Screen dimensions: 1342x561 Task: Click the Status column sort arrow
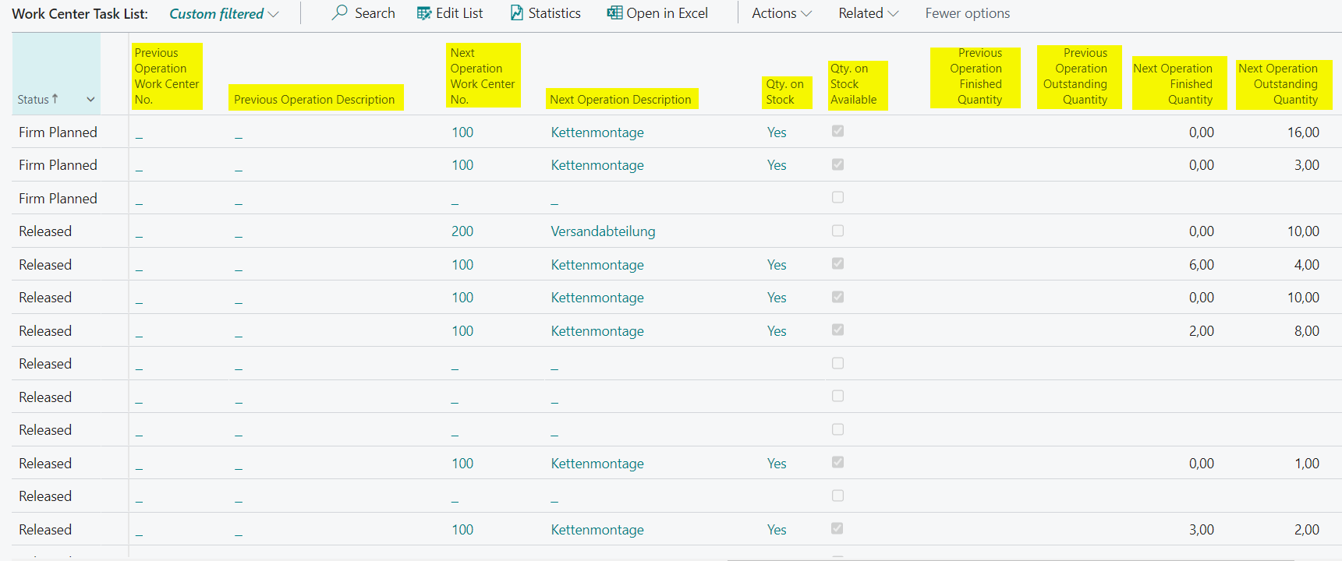pyautogui.click(x=55, y=99)
